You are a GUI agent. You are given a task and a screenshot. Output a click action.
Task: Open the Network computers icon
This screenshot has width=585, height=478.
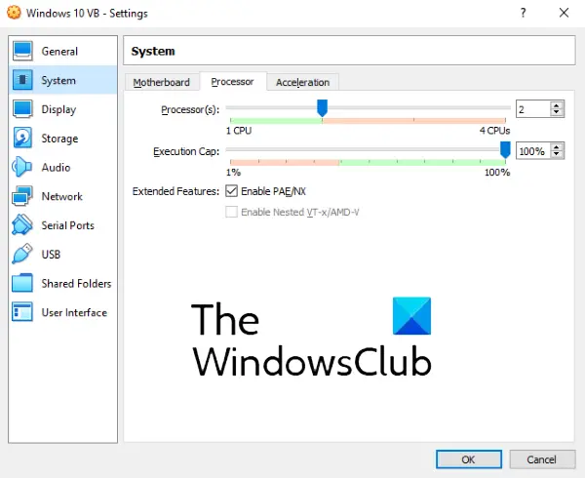pyautogui.click(x=22, y=196)
